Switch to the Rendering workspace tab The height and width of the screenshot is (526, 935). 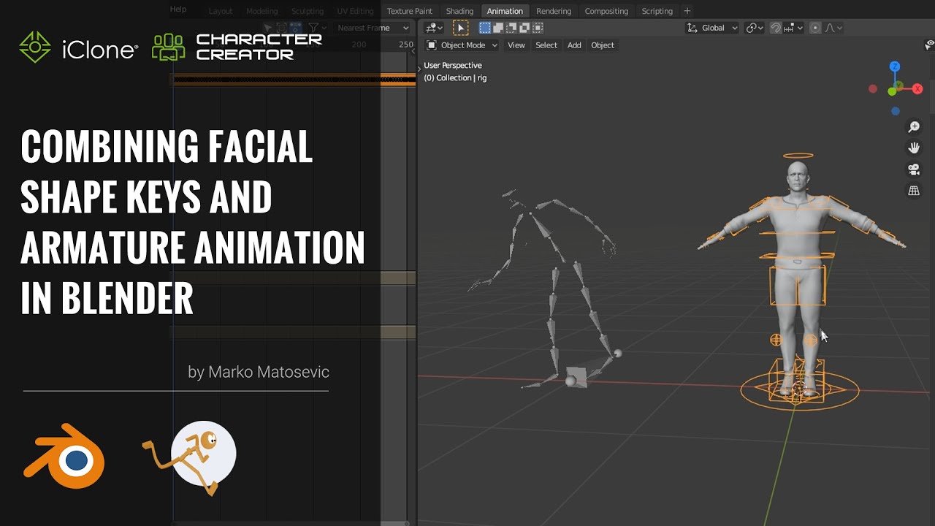click(x=554, y=11)
